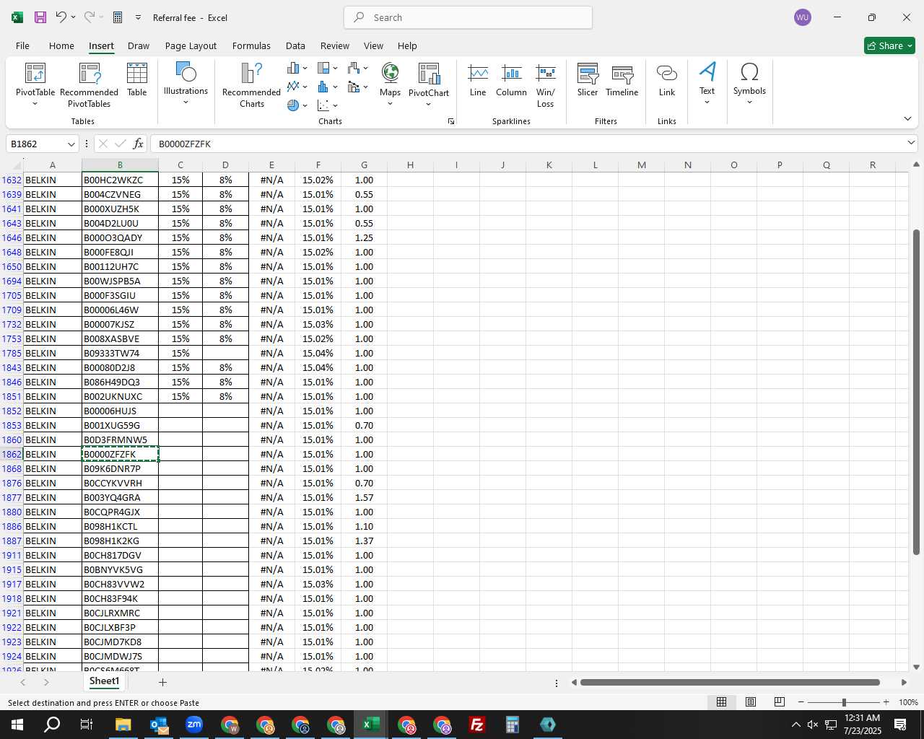Click the vertical scrollbar thumb

click(x=916, y=392)
